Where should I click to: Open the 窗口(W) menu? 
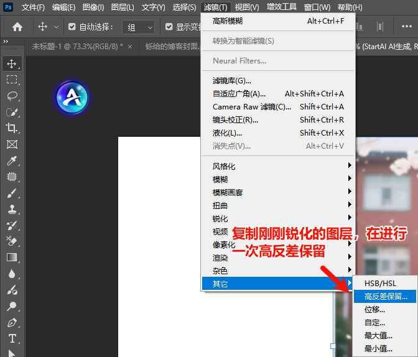[317, 7]
